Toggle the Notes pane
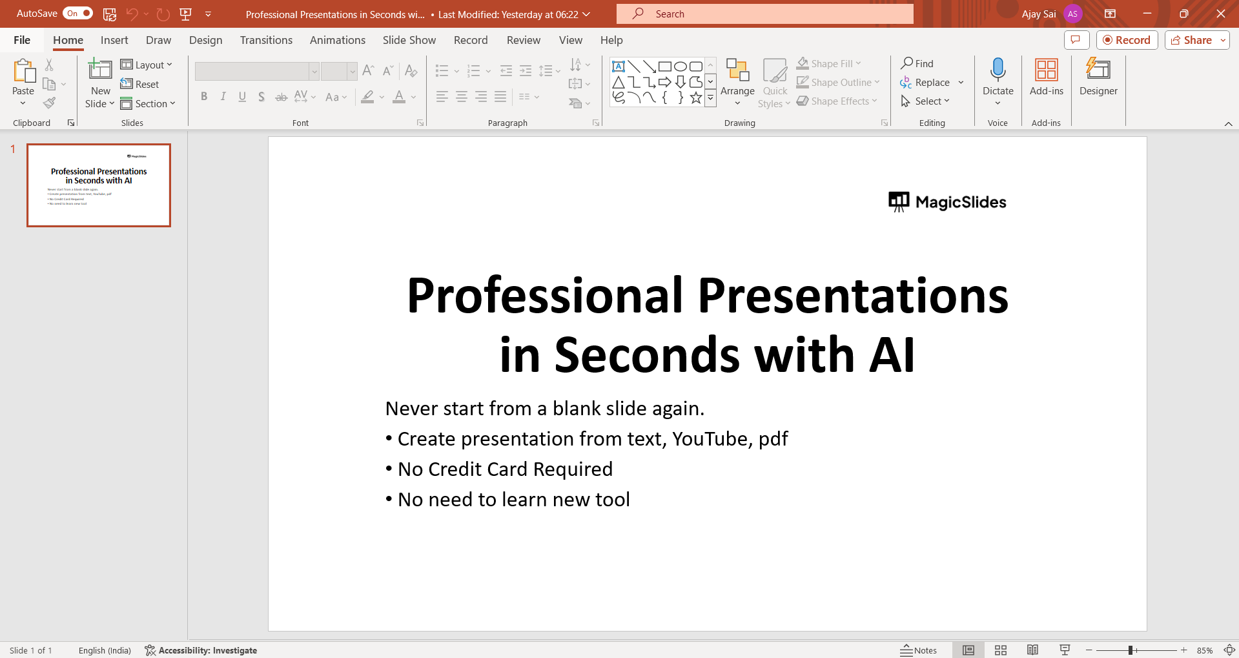This screenshot has width=1239, height=658. click(x=919, y=650)
